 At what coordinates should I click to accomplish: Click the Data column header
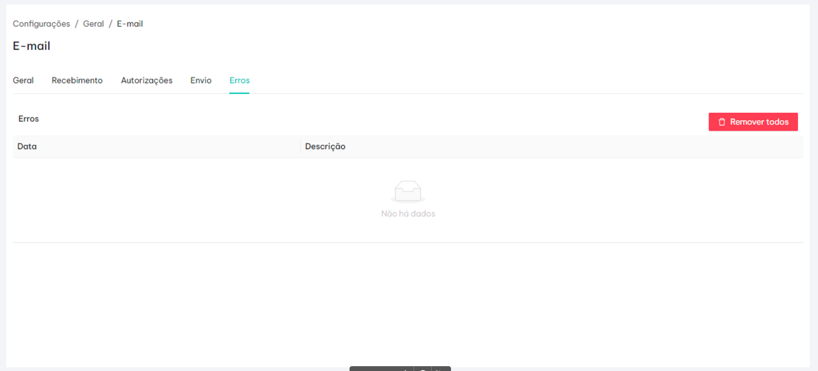coord(27,147)
